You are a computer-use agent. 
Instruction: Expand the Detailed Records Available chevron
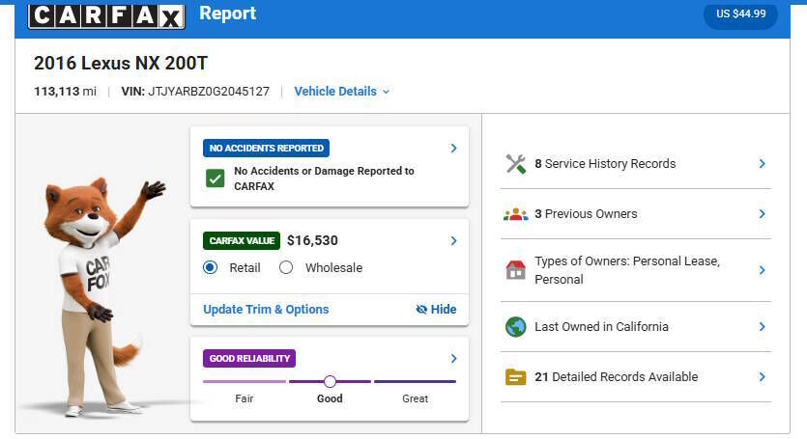(x=763, y=377)
